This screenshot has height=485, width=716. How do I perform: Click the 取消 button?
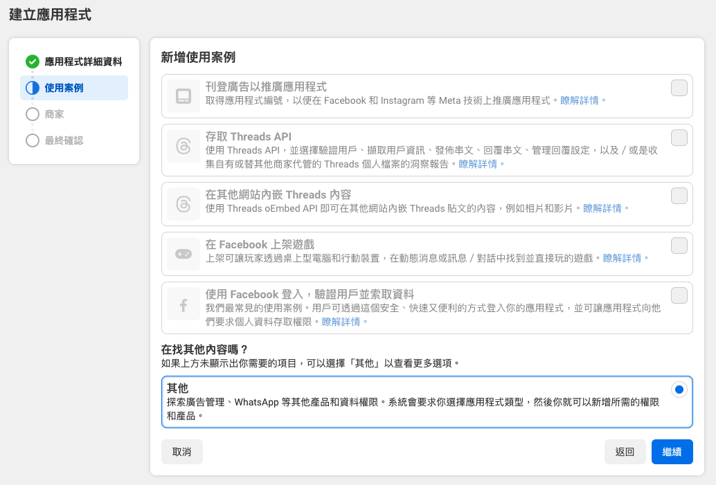[181, 451]
